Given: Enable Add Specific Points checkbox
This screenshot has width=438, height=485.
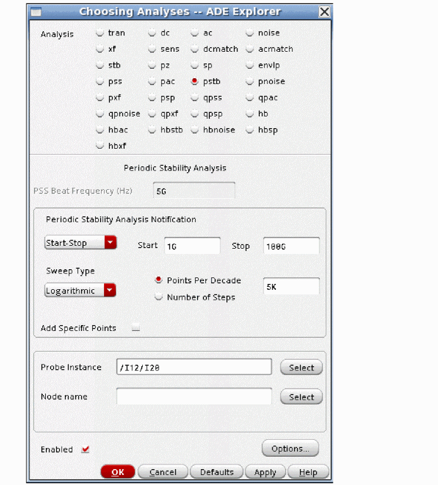Looking at the screenshot, I should [136, 327].
